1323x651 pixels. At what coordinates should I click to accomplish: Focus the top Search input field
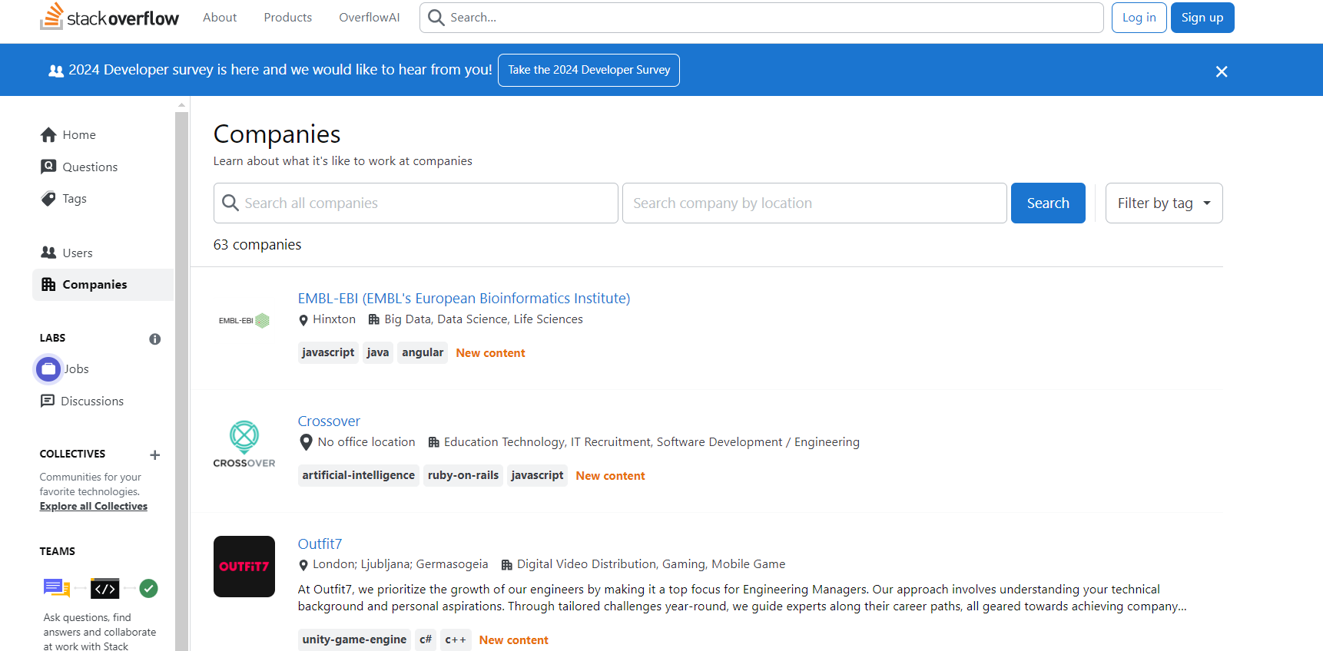761,18
